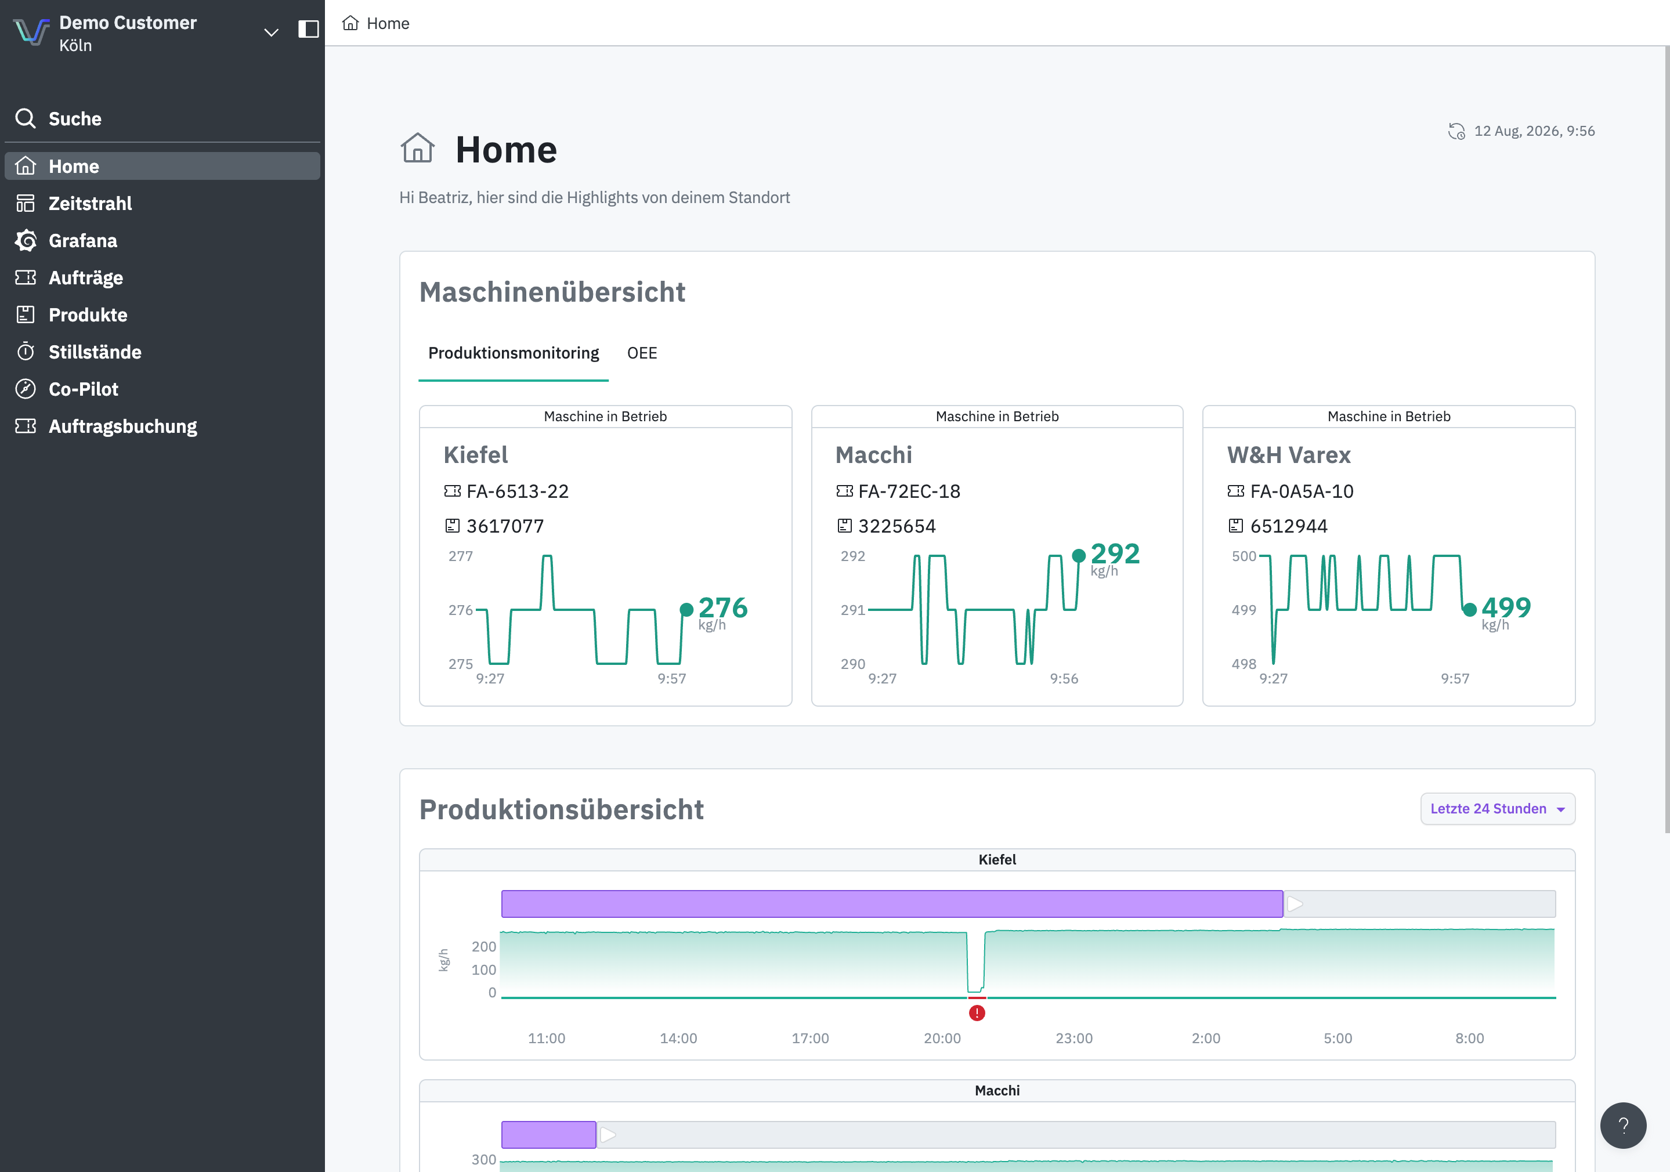Toggle the sidebar collapse panel icon
Screen dimensions: 1670x1172
coord(308,29)
